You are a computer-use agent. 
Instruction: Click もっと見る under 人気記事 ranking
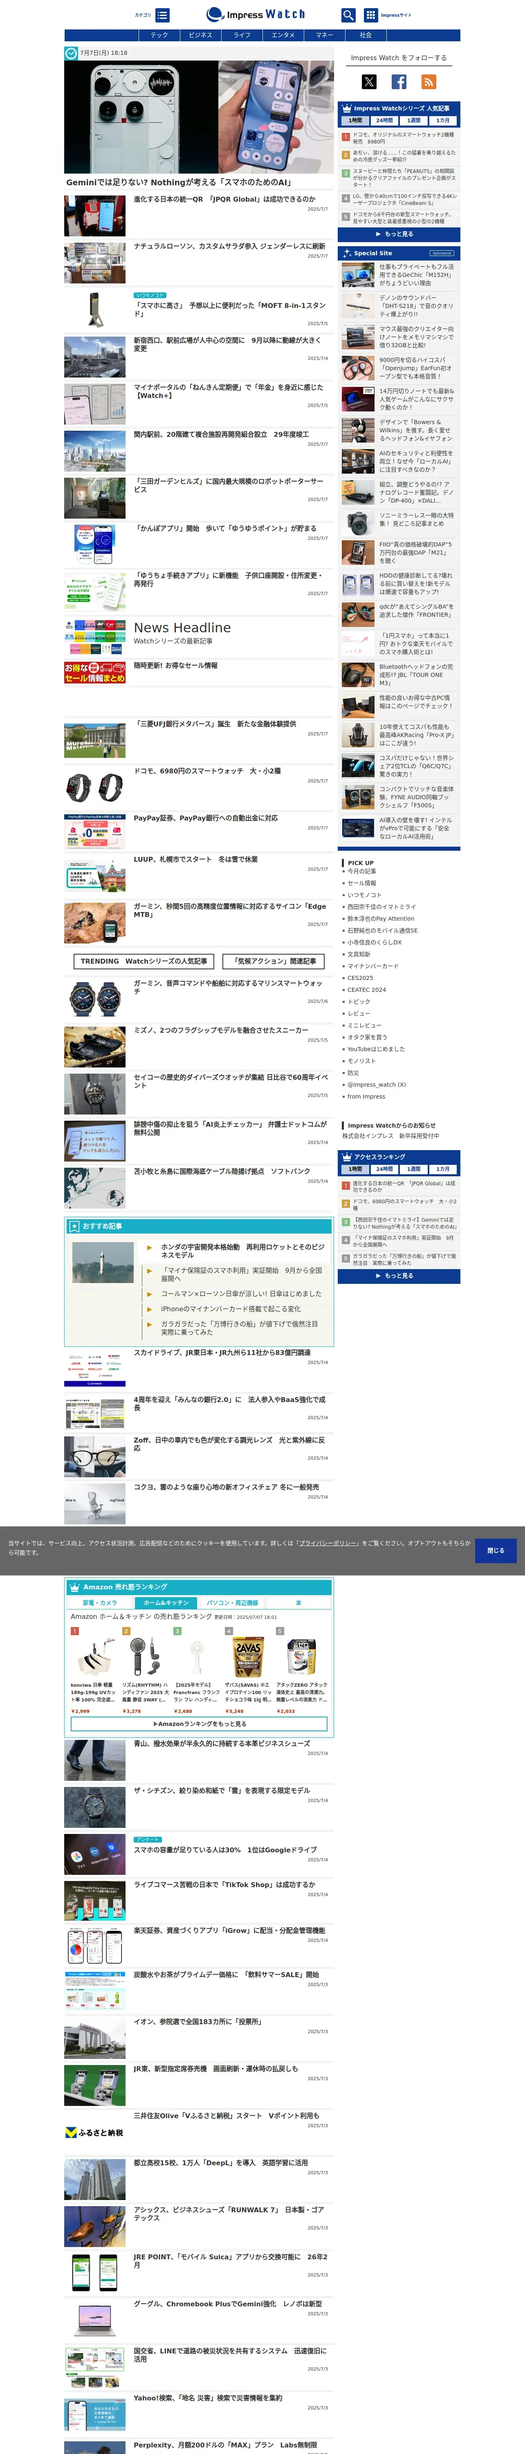pos(399,234)
